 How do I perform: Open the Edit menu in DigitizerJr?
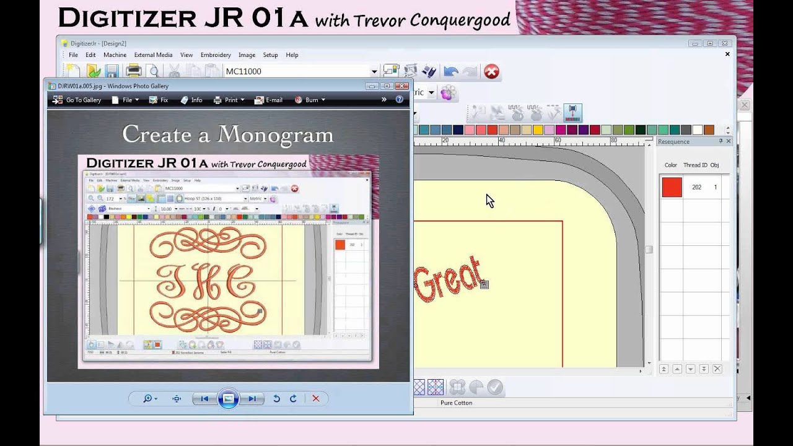(90, 55)
